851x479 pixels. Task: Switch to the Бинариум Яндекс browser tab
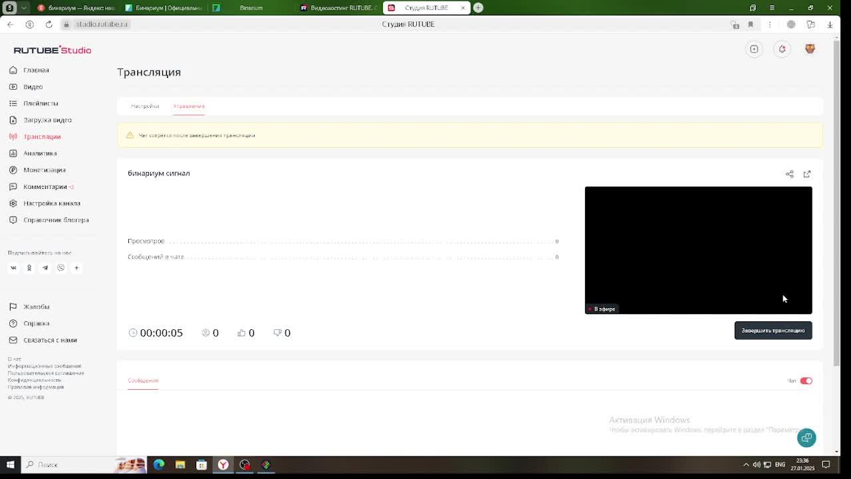(x=76, y=8)
